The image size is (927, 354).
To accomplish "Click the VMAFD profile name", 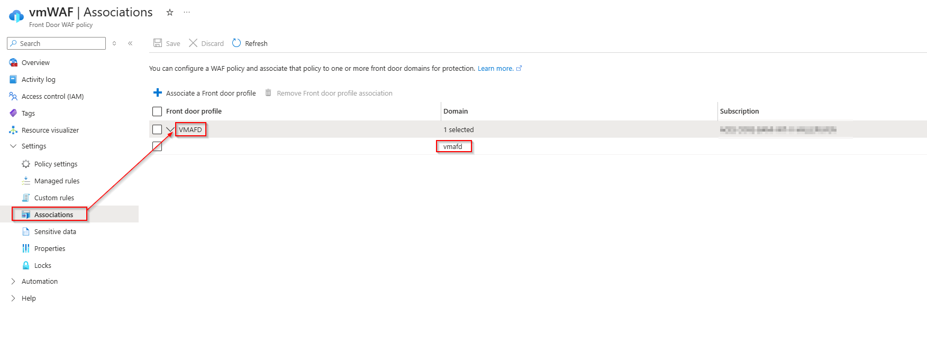I will (x=190, y=129).
